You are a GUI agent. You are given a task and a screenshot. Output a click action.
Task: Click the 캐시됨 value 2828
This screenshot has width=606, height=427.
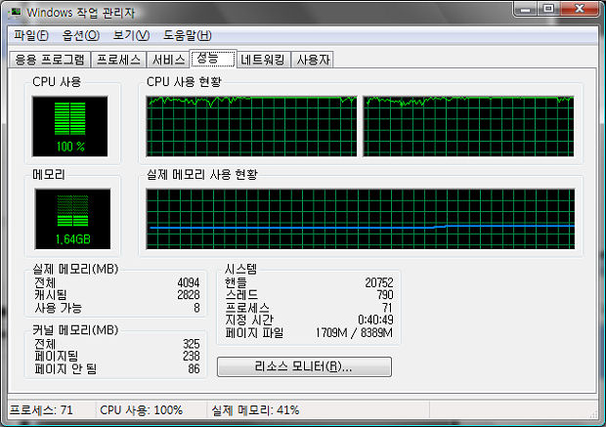point(189,295)
